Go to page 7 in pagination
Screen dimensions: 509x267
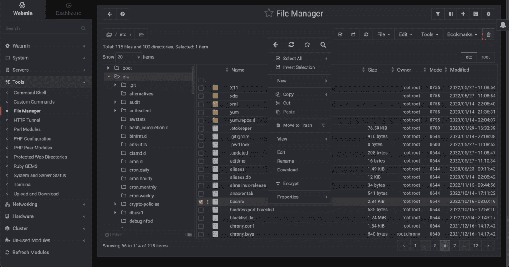click(455, 245)
